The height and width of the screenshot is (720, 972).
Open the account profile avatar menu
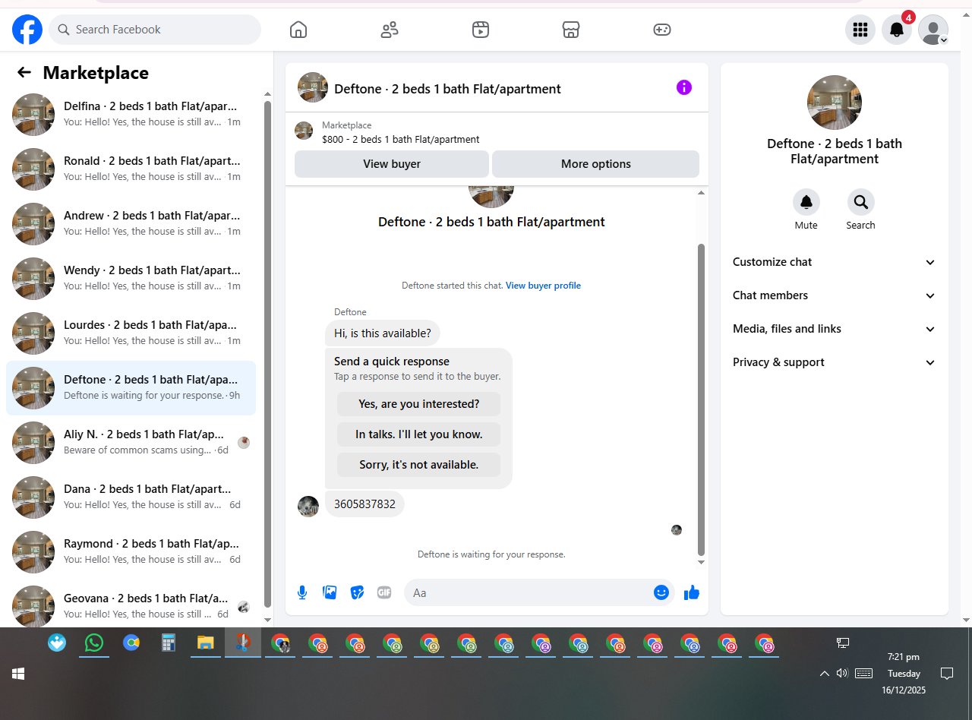(x=933, y=30)
